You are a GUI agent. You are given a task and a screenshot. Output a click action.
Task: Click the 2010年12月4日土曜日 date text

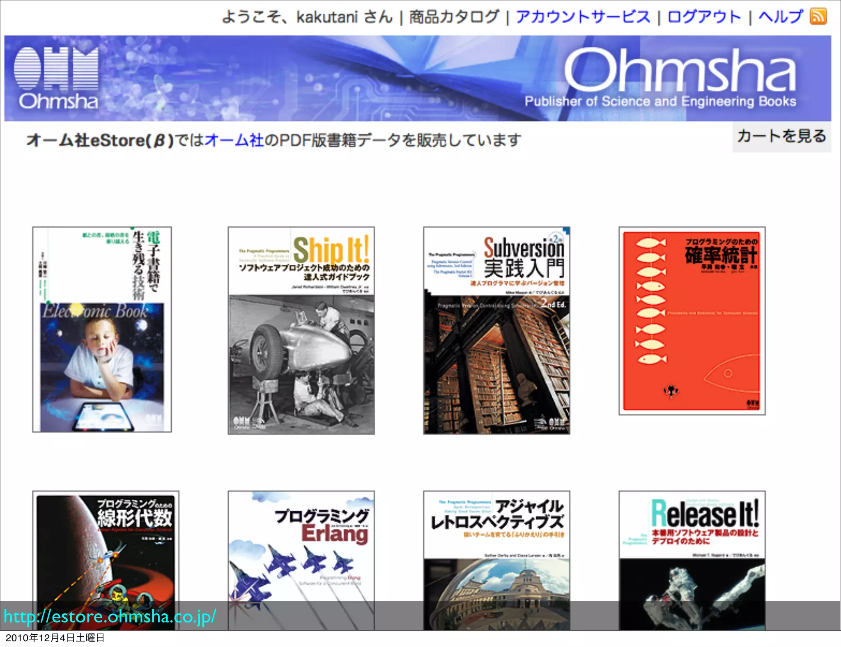(55, 638)
